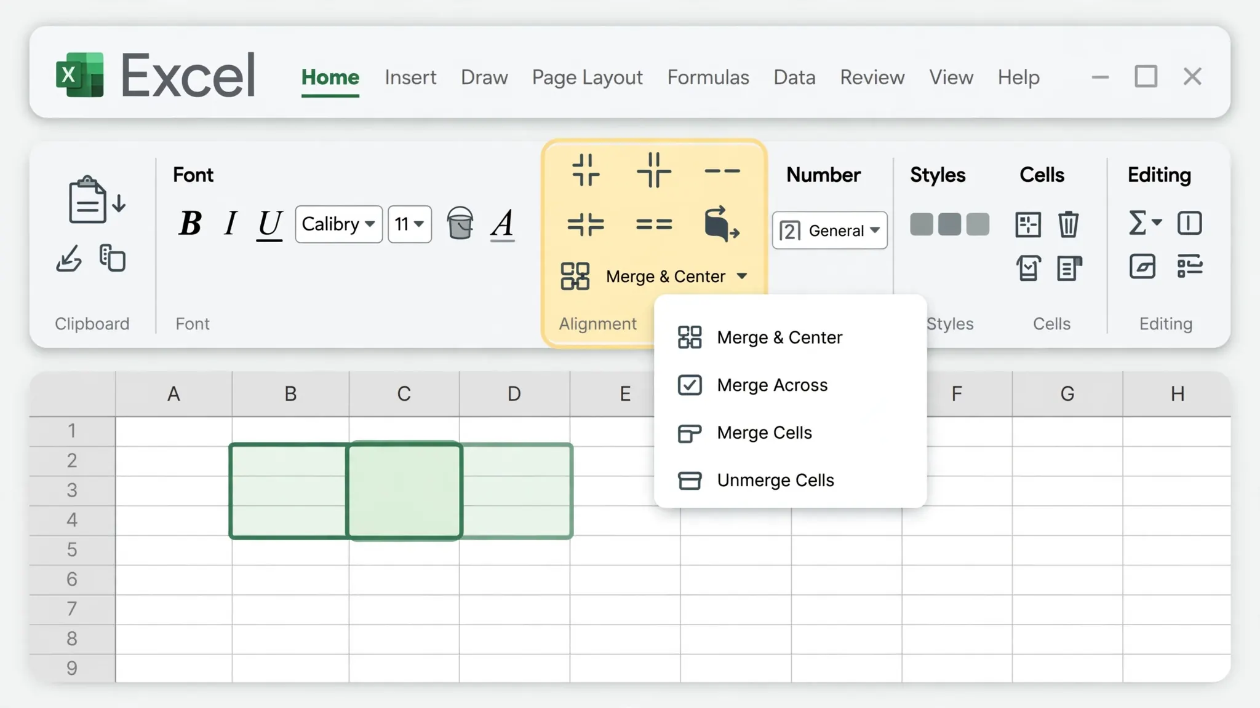Select Unmerge Cells from the menu
Image resolution: width=1260 pixels, height=708 pixels.
coord(791,480)
